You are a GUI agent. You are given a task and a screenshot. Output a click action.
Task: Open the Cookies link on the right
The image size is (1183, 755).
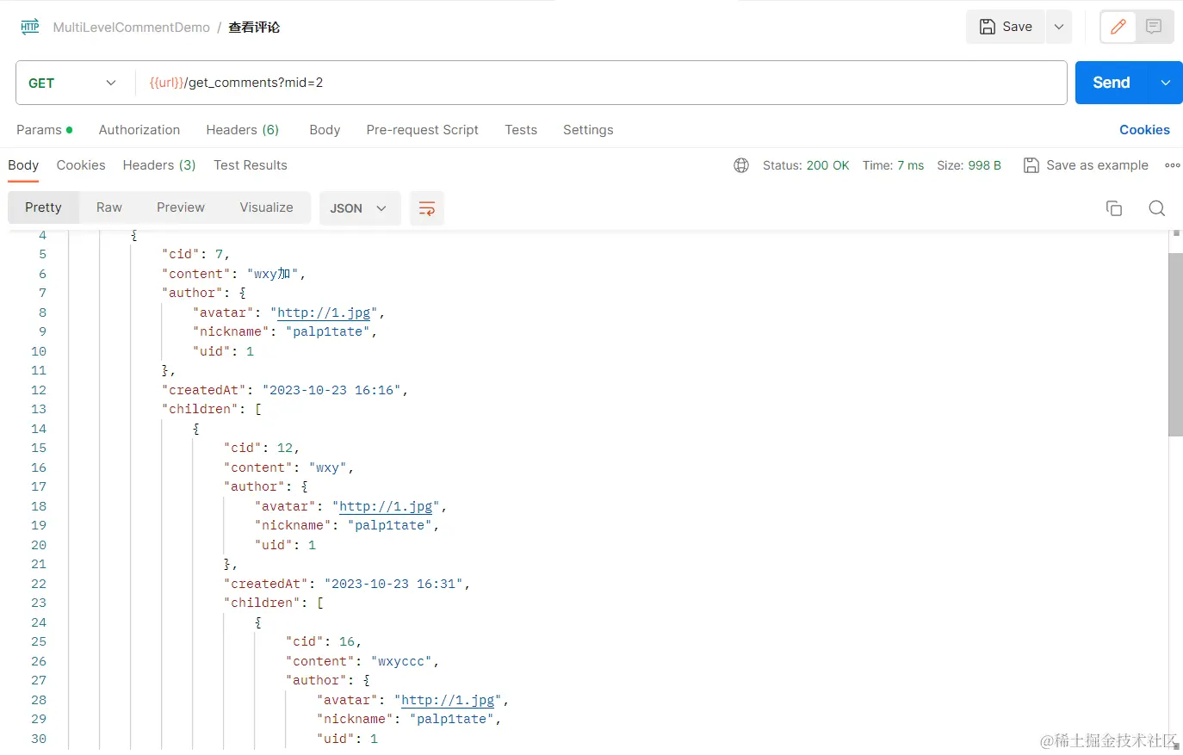coord(1144,130)
